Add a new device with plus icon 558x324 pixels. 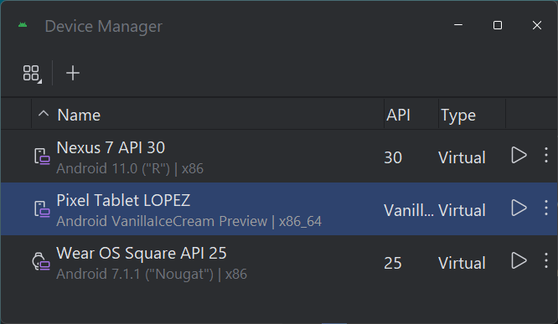pyautogui.click(x=73, y=73)
